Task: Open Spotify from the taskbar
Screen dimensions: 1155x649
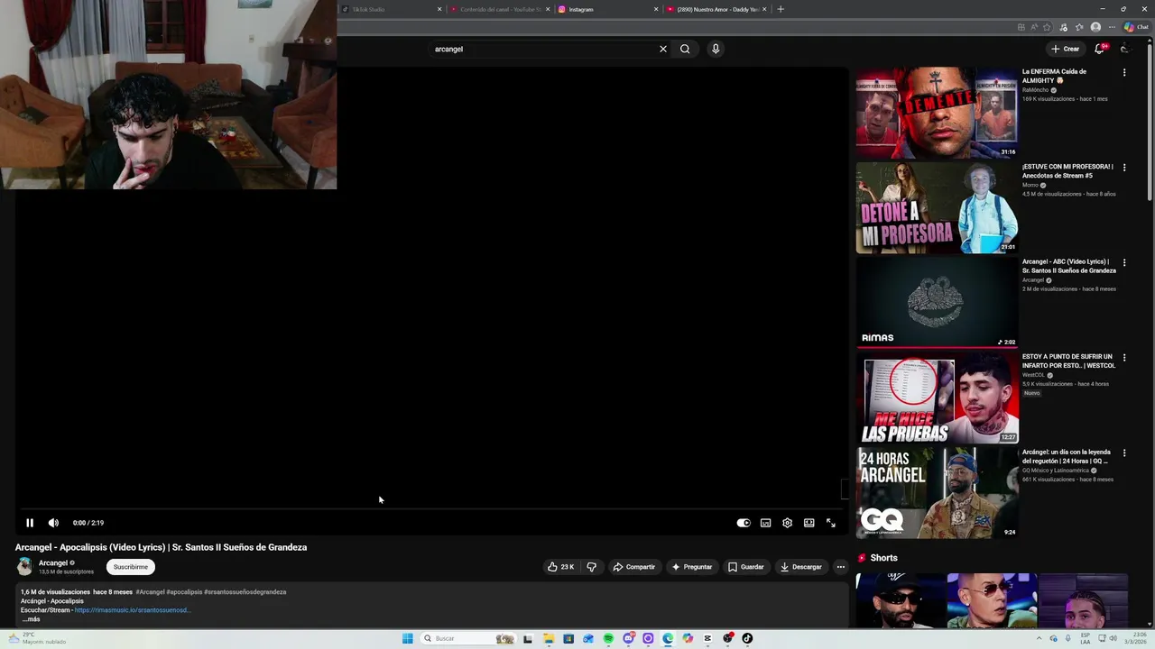Action: pos(608,638)
